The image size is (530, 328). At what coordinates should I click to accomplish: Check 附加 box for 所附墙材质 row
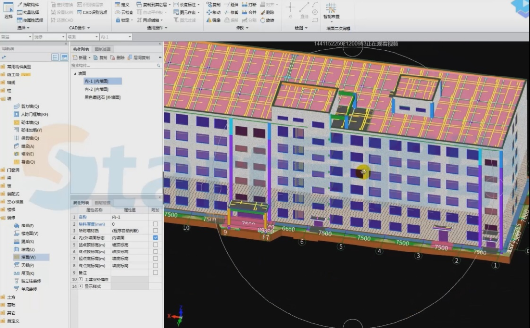[x=155, y=231]
